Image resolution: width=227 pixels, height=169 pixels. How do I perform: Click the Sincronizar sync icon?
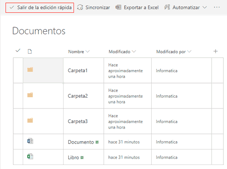[x=80, y=7]
